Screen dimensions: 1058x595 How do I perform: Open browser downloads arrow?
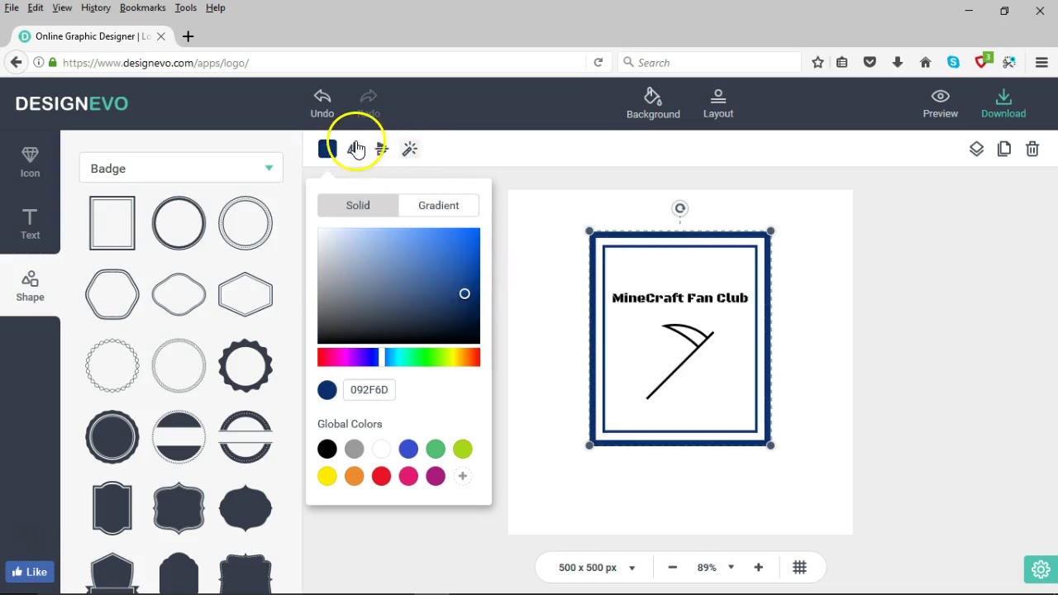pos(898,63)
